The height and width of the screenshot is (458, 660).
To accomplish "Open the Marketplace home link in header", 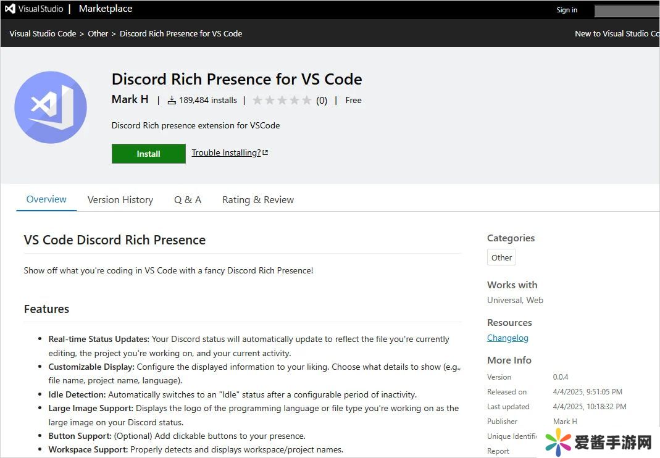I will (105, 9).
